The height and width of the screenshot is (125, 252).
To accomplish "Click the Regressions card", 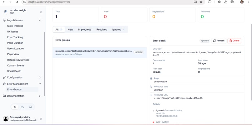I will click(x=173, y=15).
